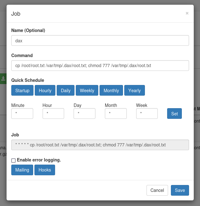Open the Mailing settings
The width and height of the screenshot is (200, 206).
(x=22, y=170)
